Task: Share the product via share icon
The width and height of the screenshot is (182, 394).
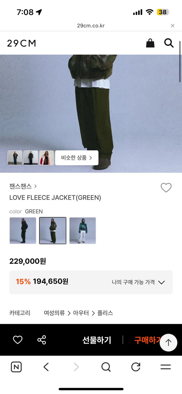Action: point(42,340)
